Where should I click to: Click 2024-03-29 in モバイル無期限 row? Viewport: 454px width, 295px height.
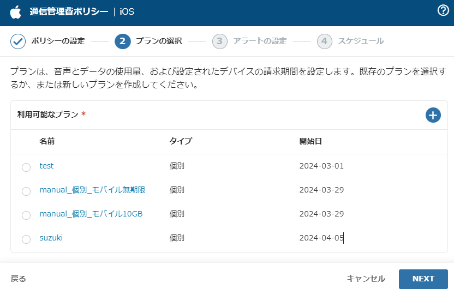(x=321, y=190)
